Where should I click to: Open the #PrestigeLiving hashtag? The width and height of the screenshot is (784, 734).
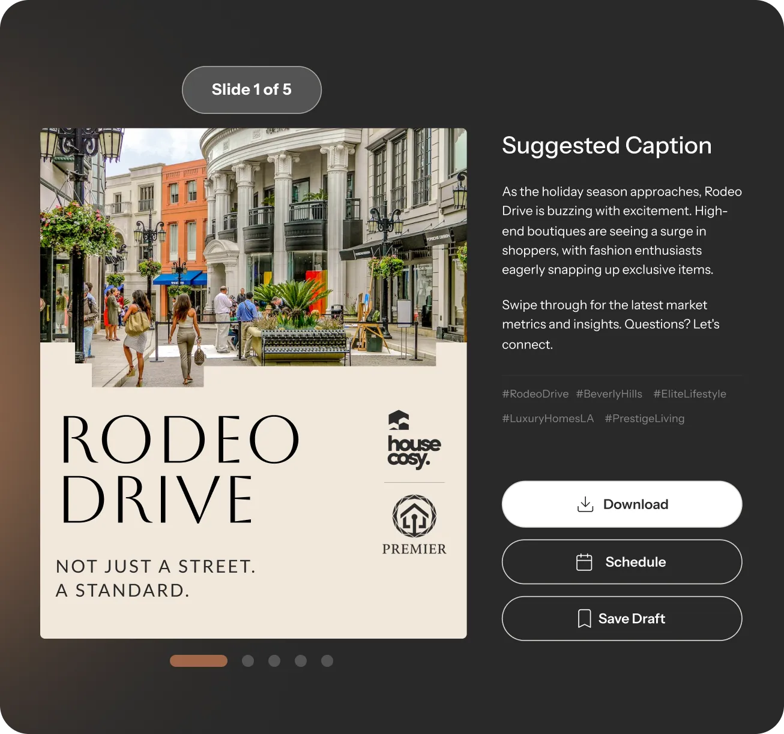645,419
